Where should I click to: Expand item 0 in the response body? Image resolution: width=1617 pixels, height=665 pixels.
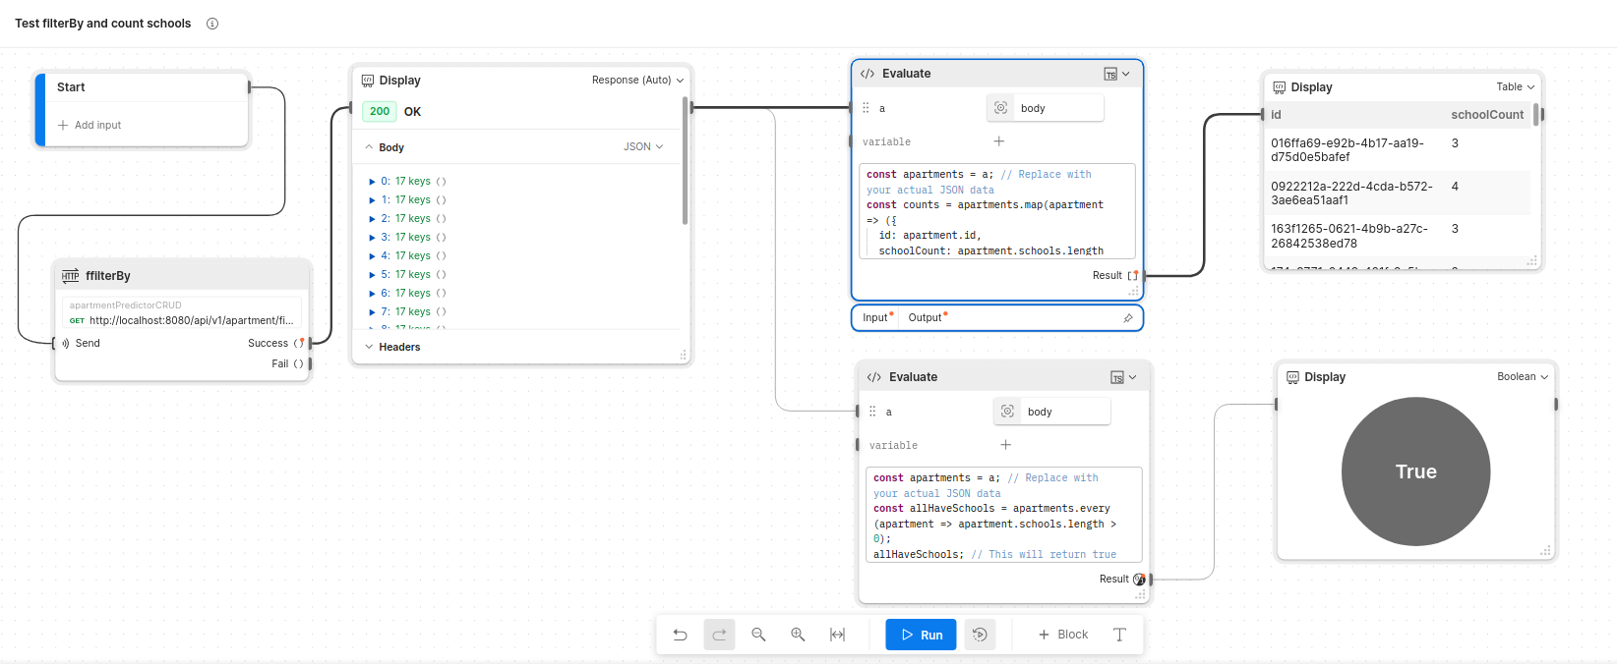(372, 182)
